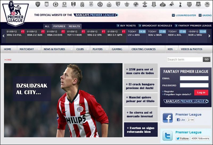Image resolution: width=213 pixels, height=145 pixels.
Task: Open the UK/ENG language selector
Action: tap(205, 15)
